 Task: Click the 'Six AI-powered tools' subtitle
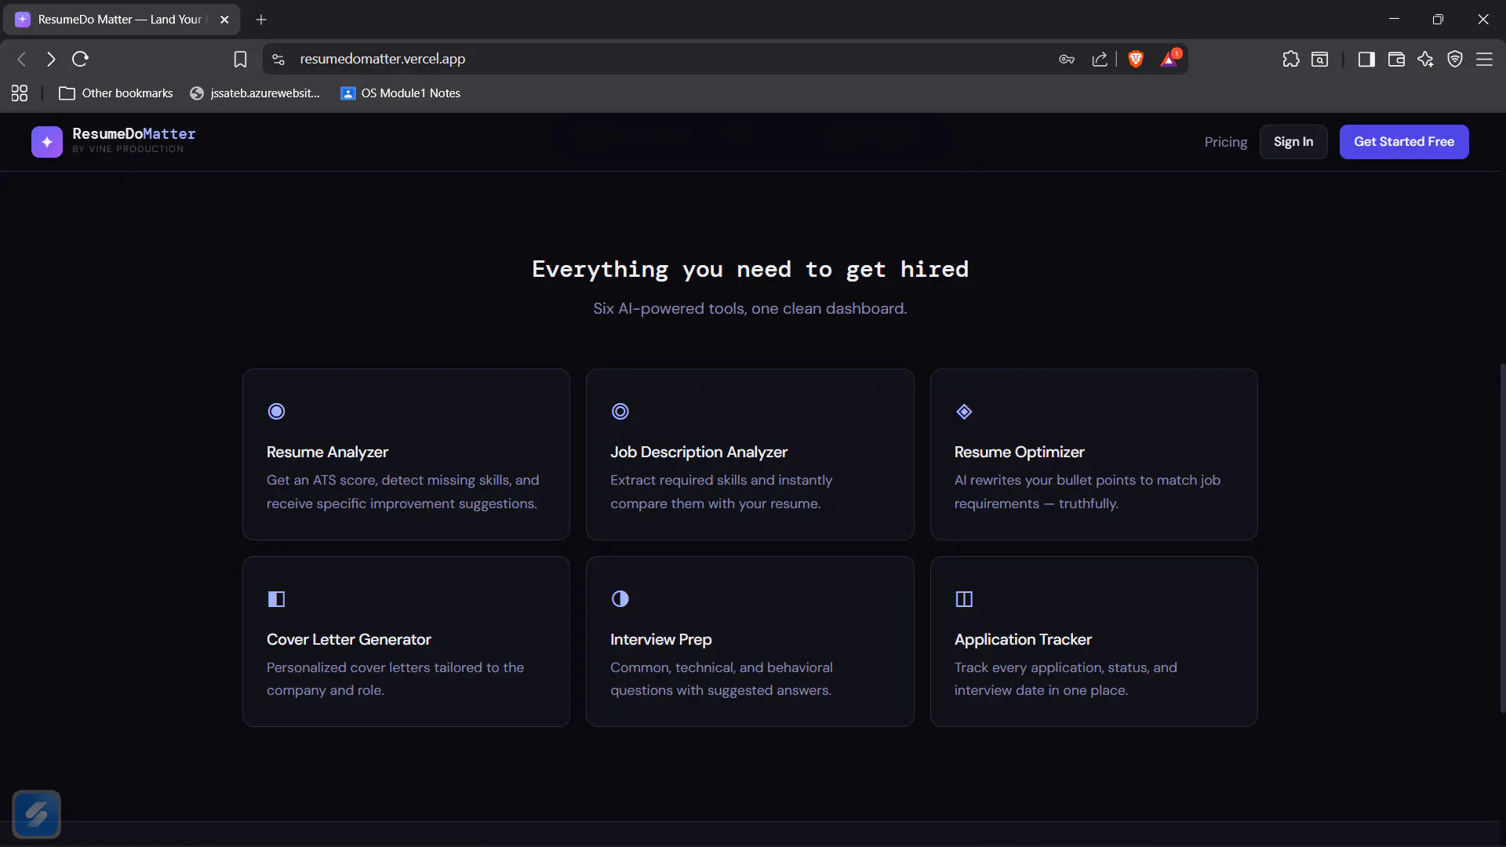tap(751, 309)
